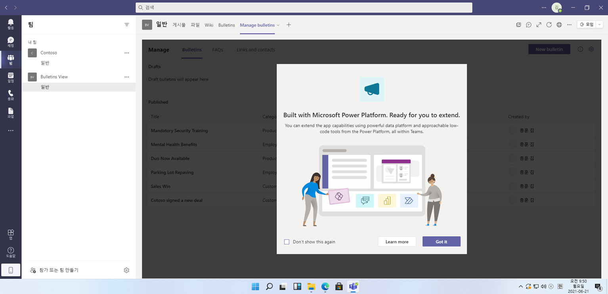Image resolution: width=608 pixels, height=294 pixels.
Task: Click New bulletin button
Action: (x=549, y=50)
